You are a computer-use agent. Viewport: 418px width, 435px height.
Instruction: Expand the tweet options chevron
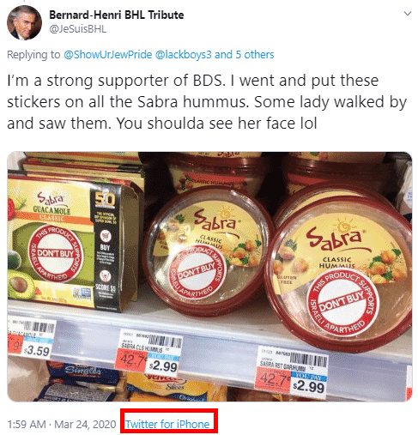(408, 13)
